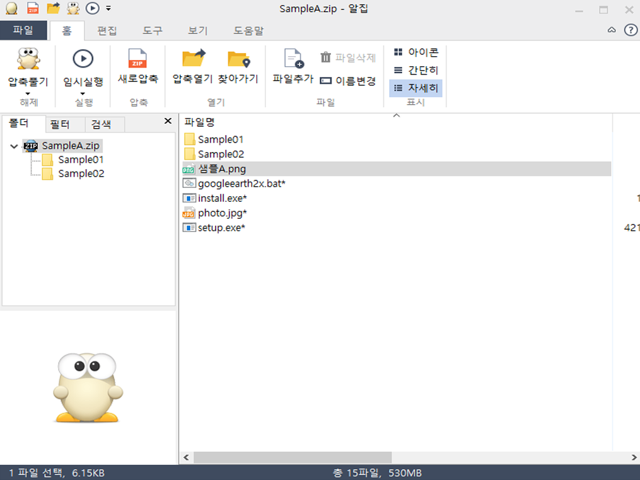This screenshot has width=640, height=480.
Task: Click the play quick-access icon in title bar
Action: (93, 8)
